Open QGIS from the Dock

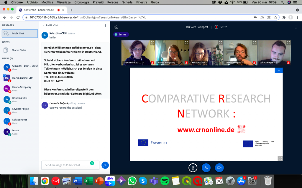coord(187,181)
